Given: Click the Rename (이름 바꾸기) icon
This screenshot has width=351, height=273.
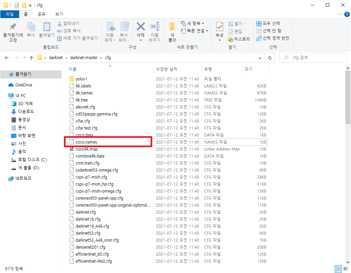Looking at the screenshot, I should [155, 27].
